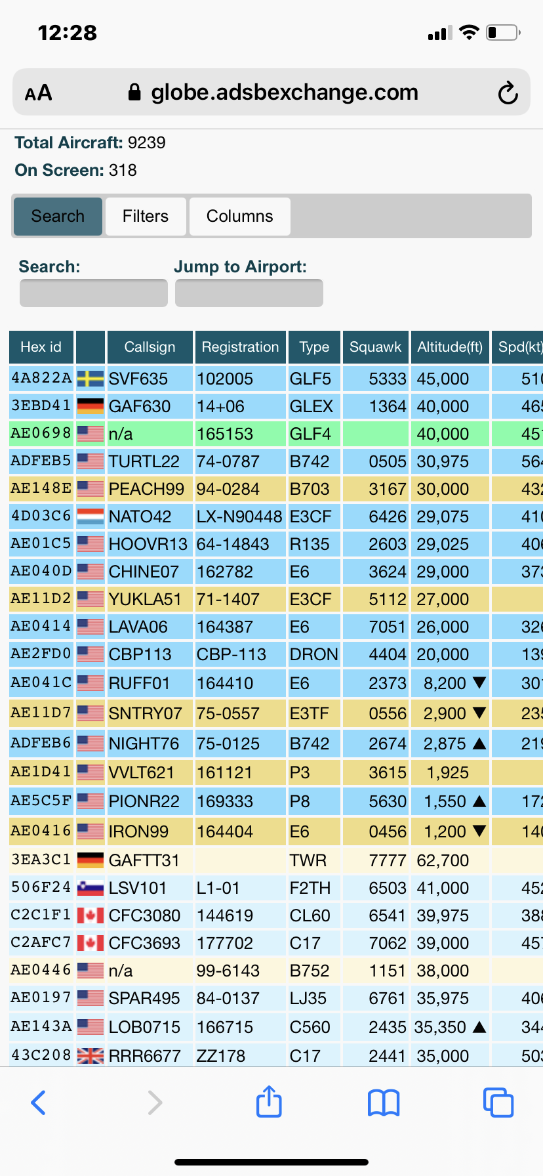Viewport: 543px width, 1176px height.
Task: Tap altitude 62,700 cell
Action: pyautogui.click(x=450, y=860)
